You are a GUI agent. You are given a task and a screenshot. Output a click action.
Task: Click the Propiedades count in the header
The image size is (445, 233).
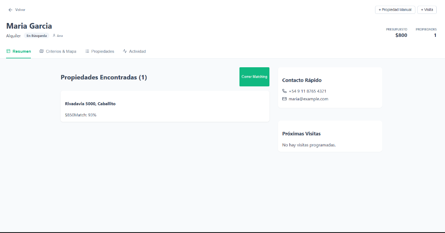435,35
